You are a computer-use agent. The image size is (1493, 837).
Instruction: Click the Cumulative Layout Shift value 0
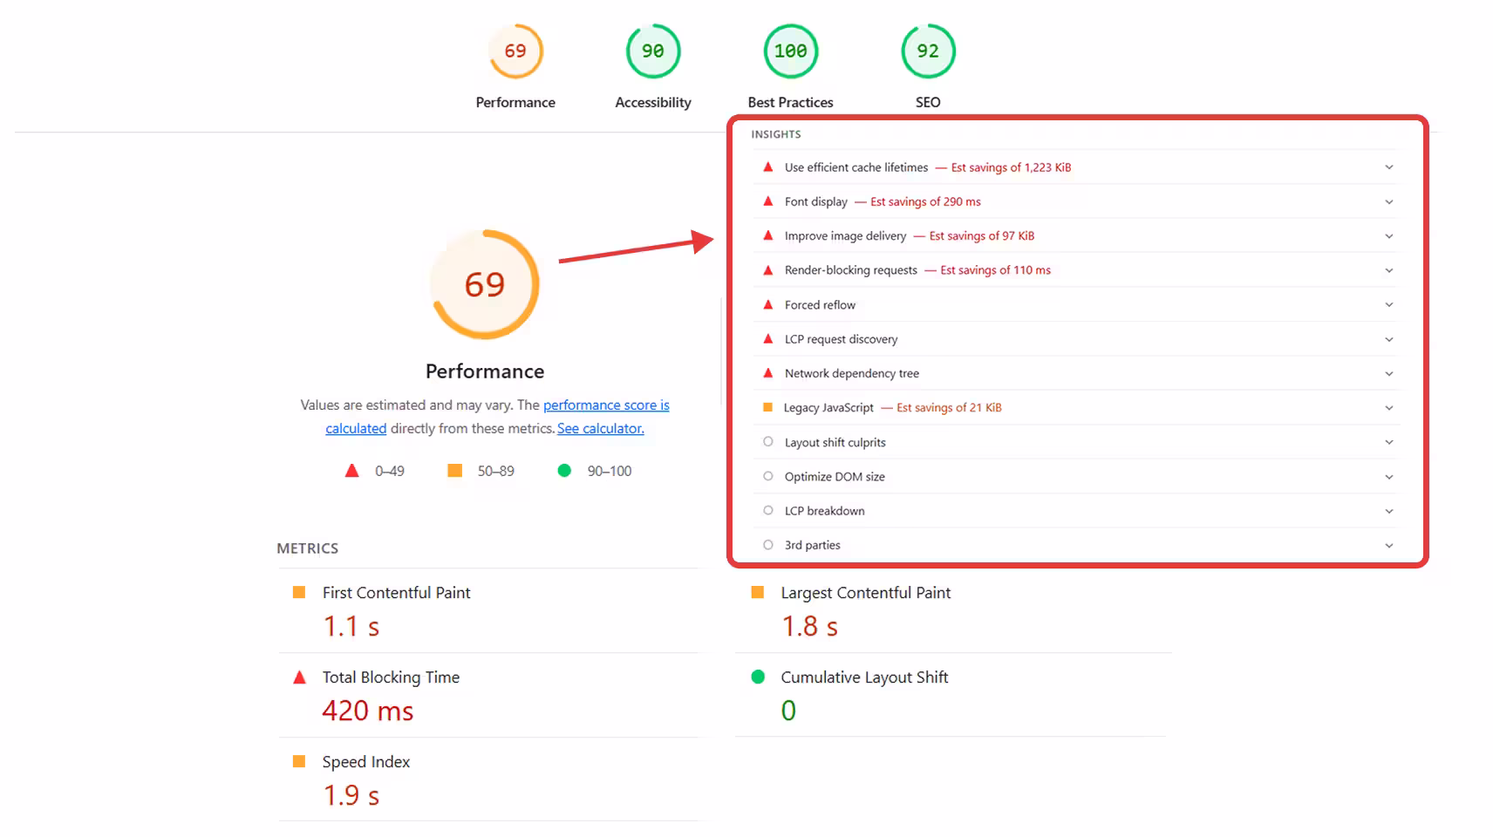coord(788,711)
